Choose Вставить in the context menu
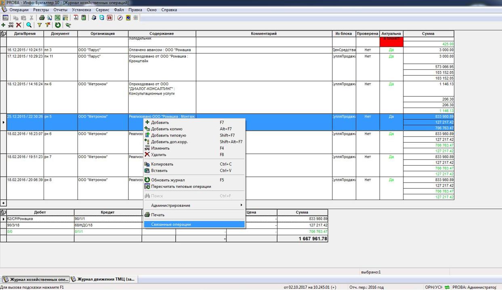The width and height of the screenshot is (502, 290). [194, 170]
